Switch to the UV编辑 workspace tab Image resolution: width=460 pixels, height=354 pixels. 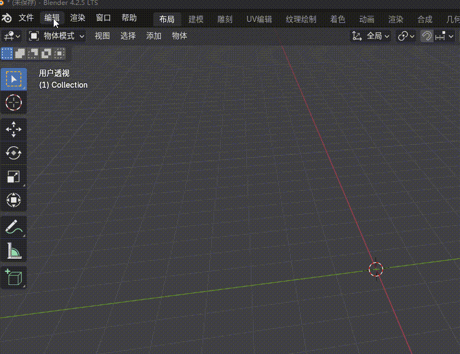259,19
